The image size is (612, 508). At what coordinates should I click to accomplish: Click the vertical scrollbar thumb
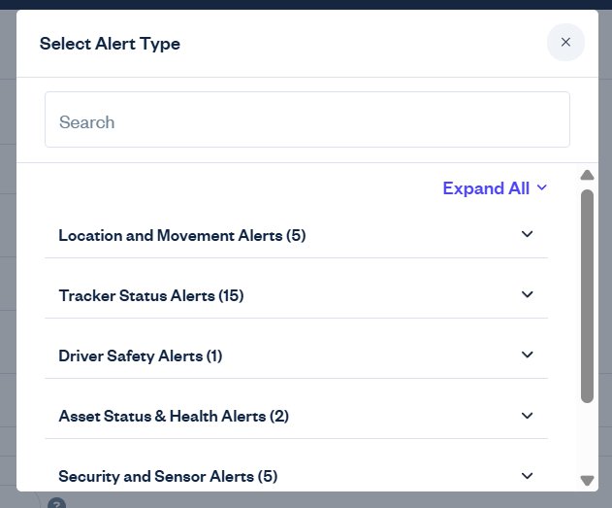point(587,296)
